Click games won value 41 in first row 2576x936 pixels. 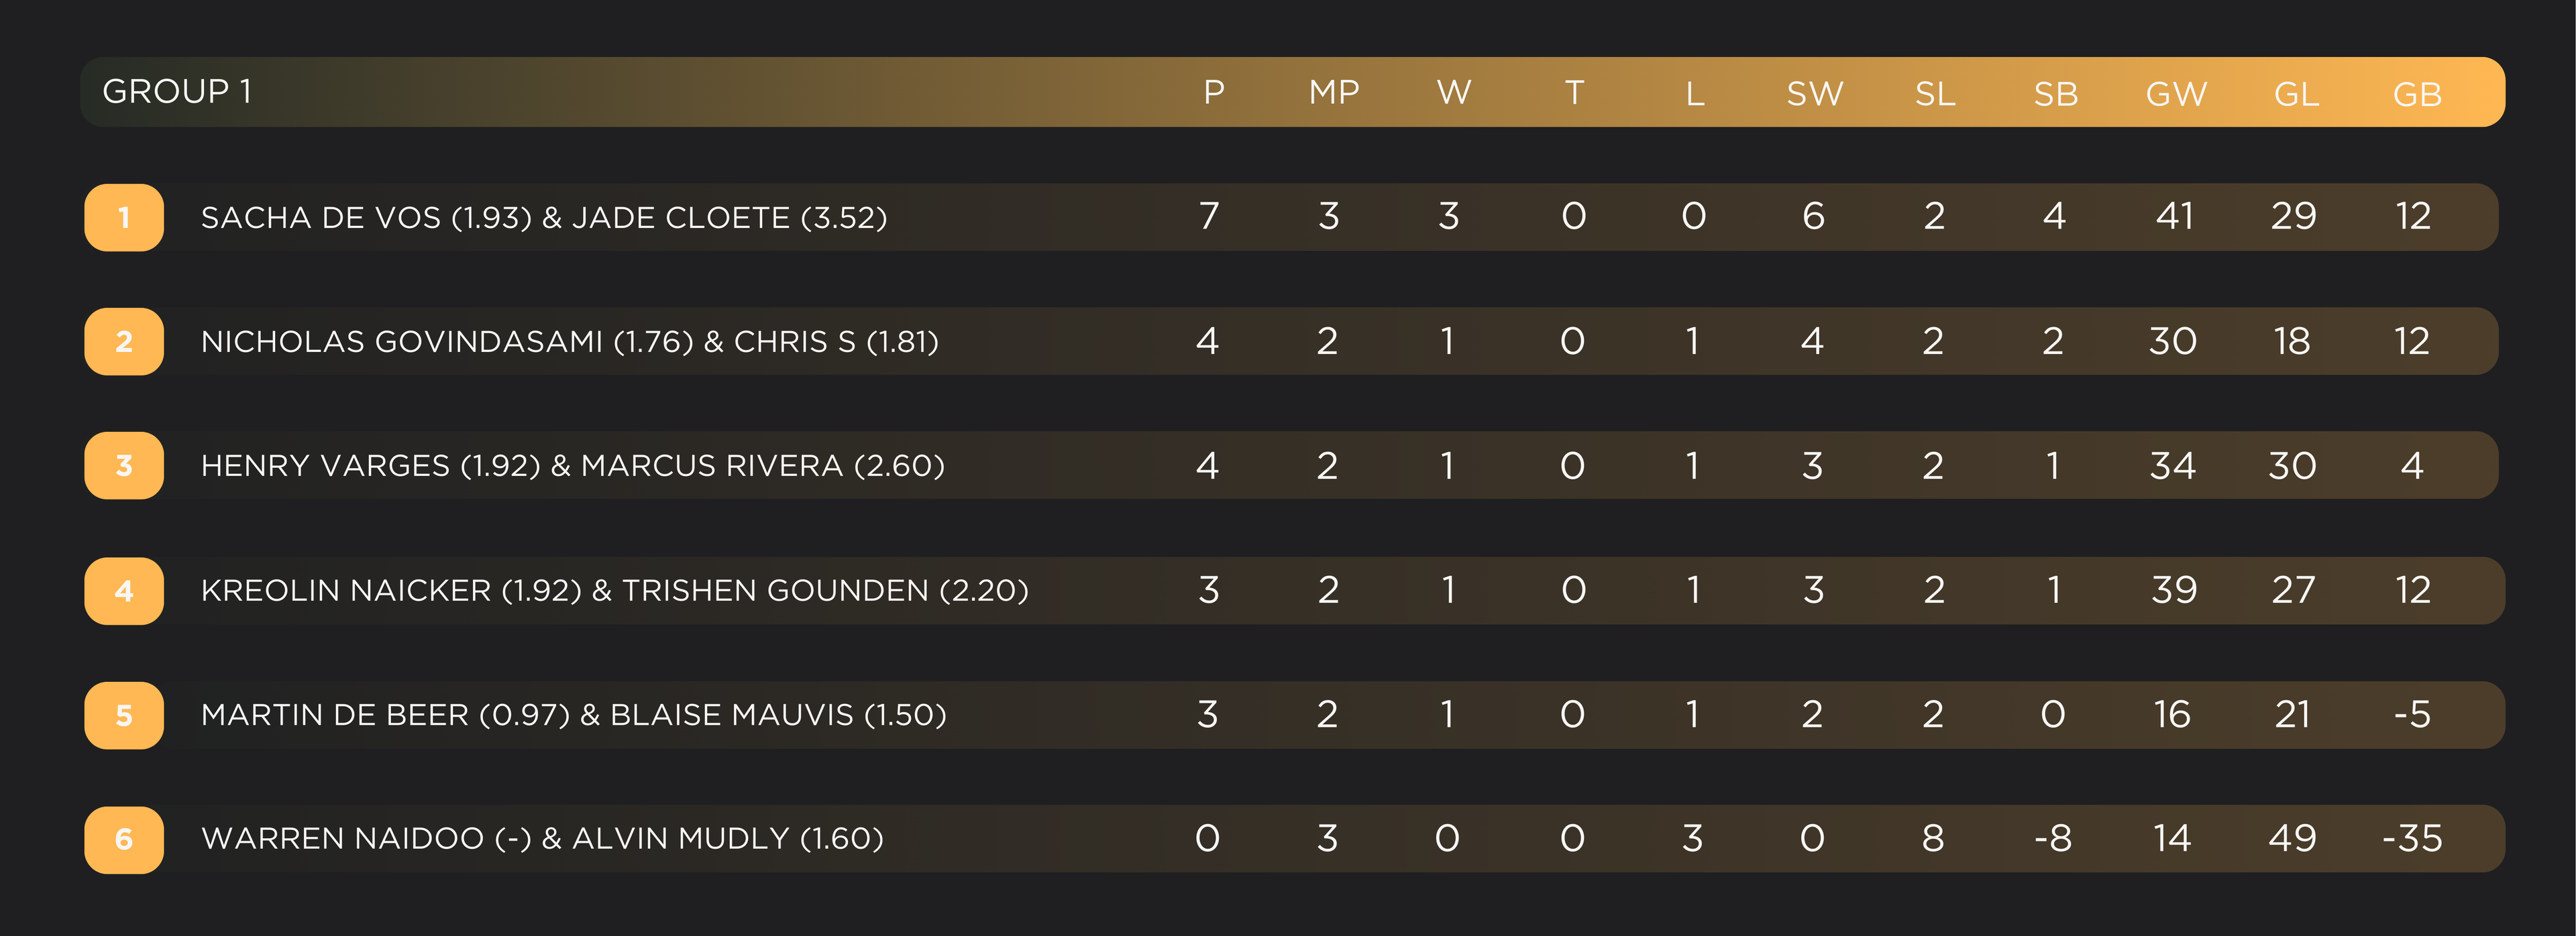point(2174,216)
